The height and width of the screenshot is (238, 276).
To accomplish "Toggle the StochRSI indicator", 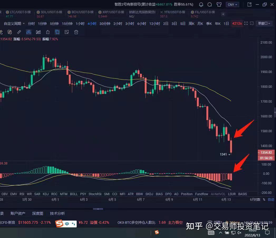I will click(x=95, y=194).
